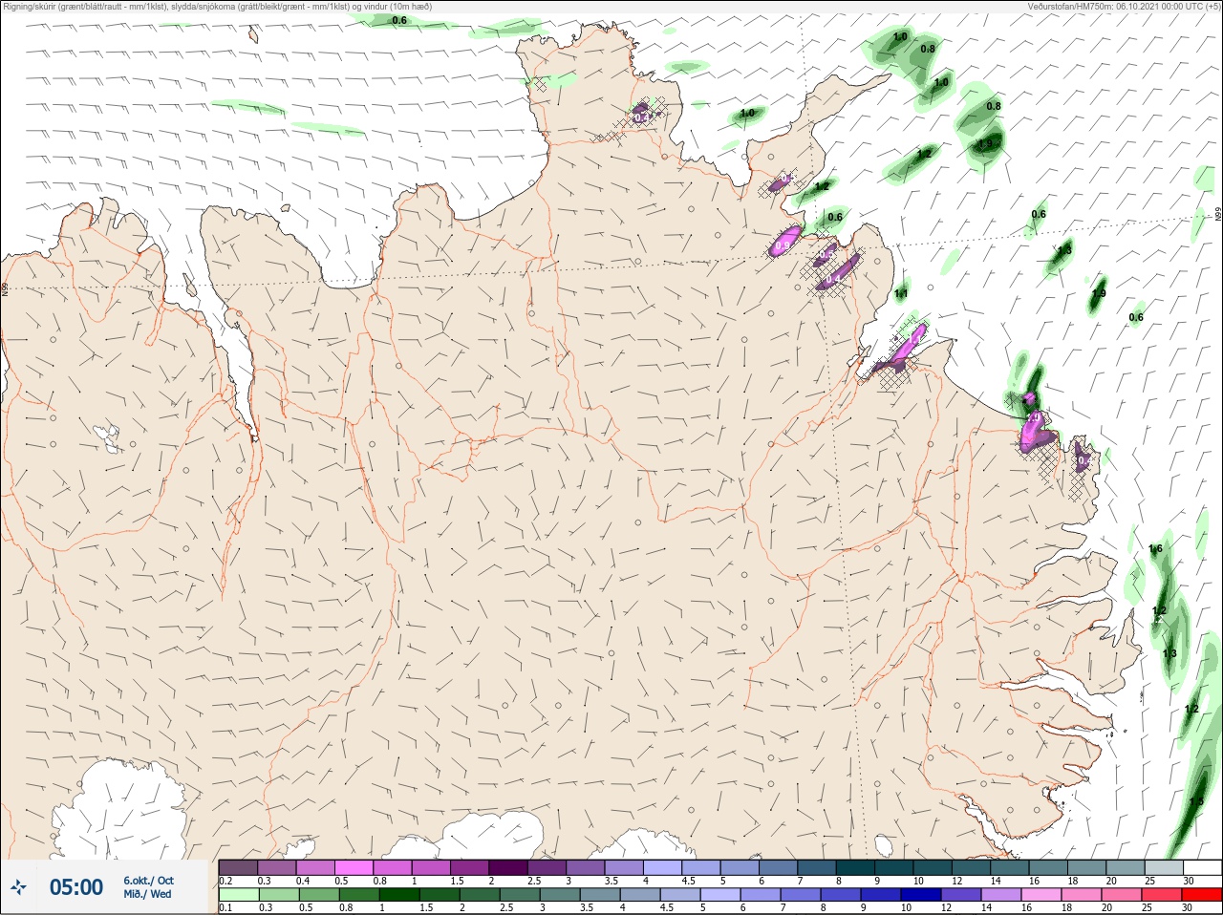Pick the dark green 1 swatch in lower legend
This screenshot has width=1223, height=915.
click(398, 895)
